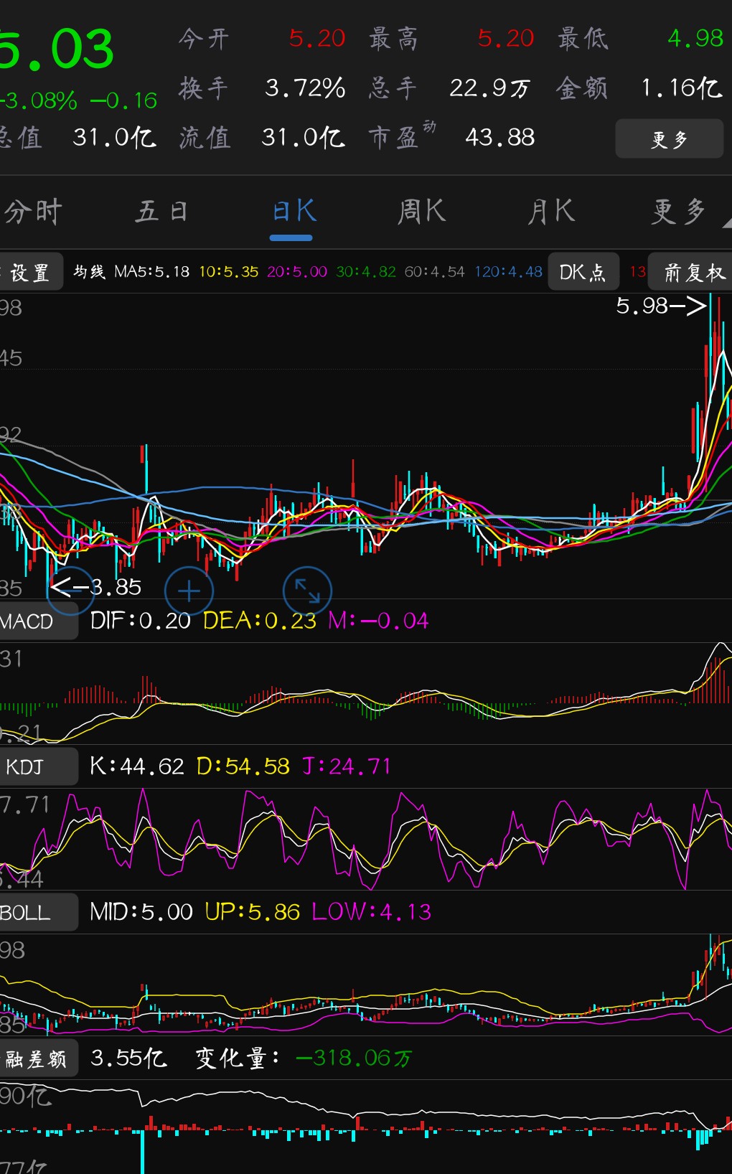Tap the zoom-in plus circle icon

[189, 591]
